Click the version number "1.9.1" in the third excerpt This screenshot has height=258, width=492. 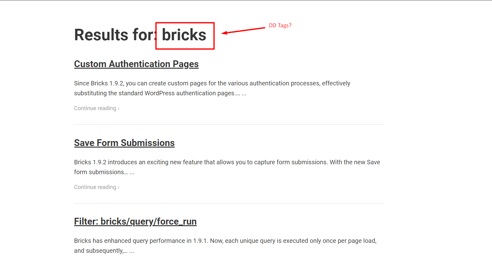200,241
